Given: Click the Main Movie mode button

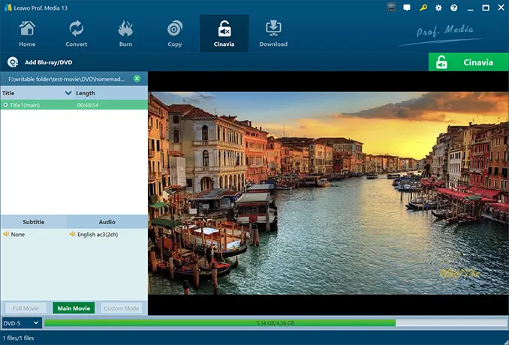Looking at the screenshot, I should coord(74,308).
